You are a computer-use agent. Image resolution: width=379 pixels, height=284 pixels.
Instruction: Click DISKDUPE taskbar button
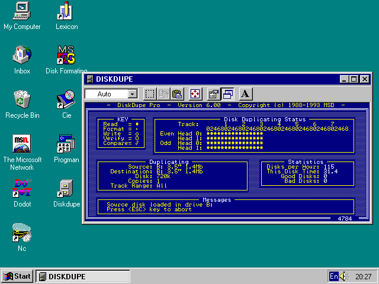pos(65,276)
